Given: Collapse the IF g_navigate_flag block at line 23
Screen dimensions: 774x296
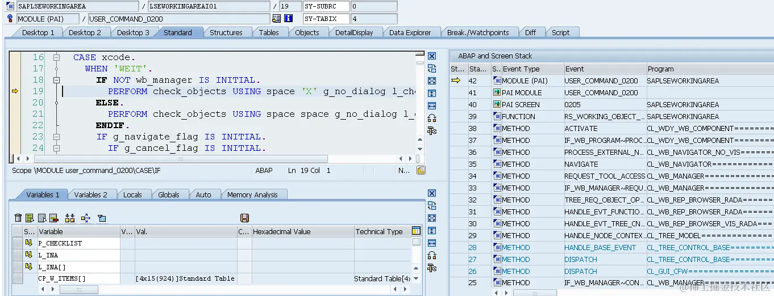Looking at the screenshot, I should click(x=56, y=137).
